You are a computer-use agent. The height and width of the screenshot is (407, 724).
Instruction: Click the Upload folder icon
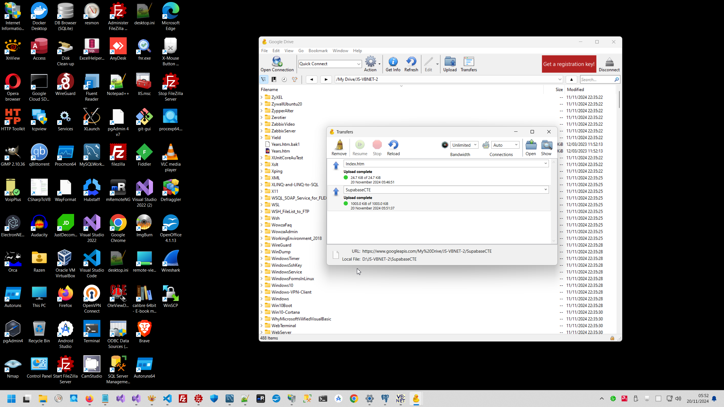tap(450, 62)
